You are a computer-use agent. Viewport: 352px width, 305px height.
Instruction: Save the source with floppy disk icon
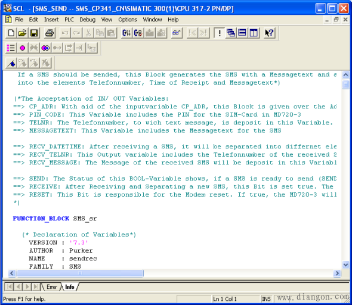click(34, 33)
